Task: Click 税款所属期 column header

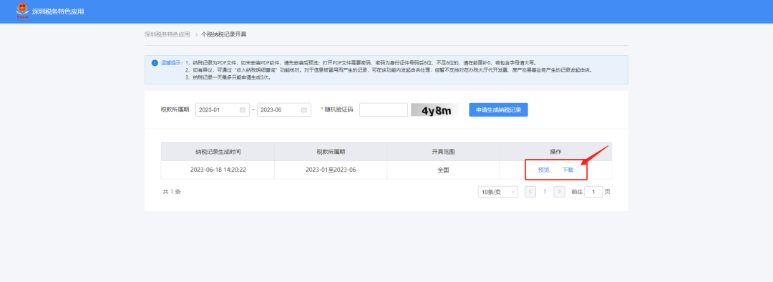Action: tap(331, 151)
